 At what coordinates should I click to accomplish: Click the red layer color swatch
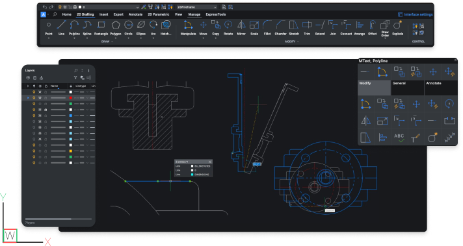click(71, 98)
